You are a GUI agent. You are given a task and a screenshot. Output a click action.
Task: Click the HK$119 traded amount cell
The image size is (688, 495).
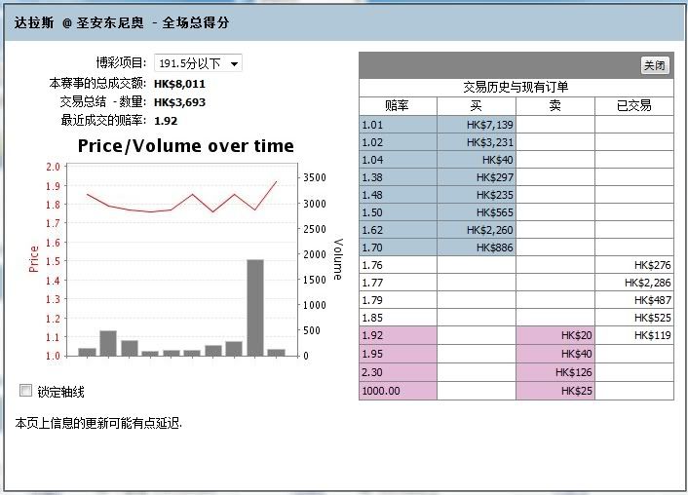coord(634,335)
